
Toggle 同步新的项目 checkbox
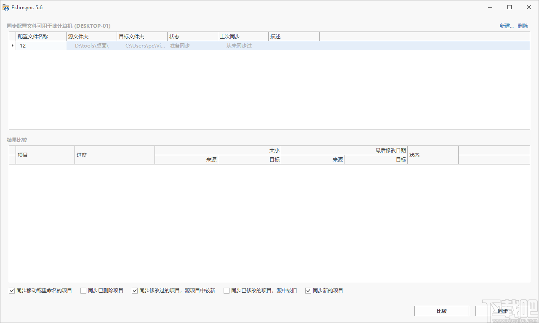coord(308,291)
